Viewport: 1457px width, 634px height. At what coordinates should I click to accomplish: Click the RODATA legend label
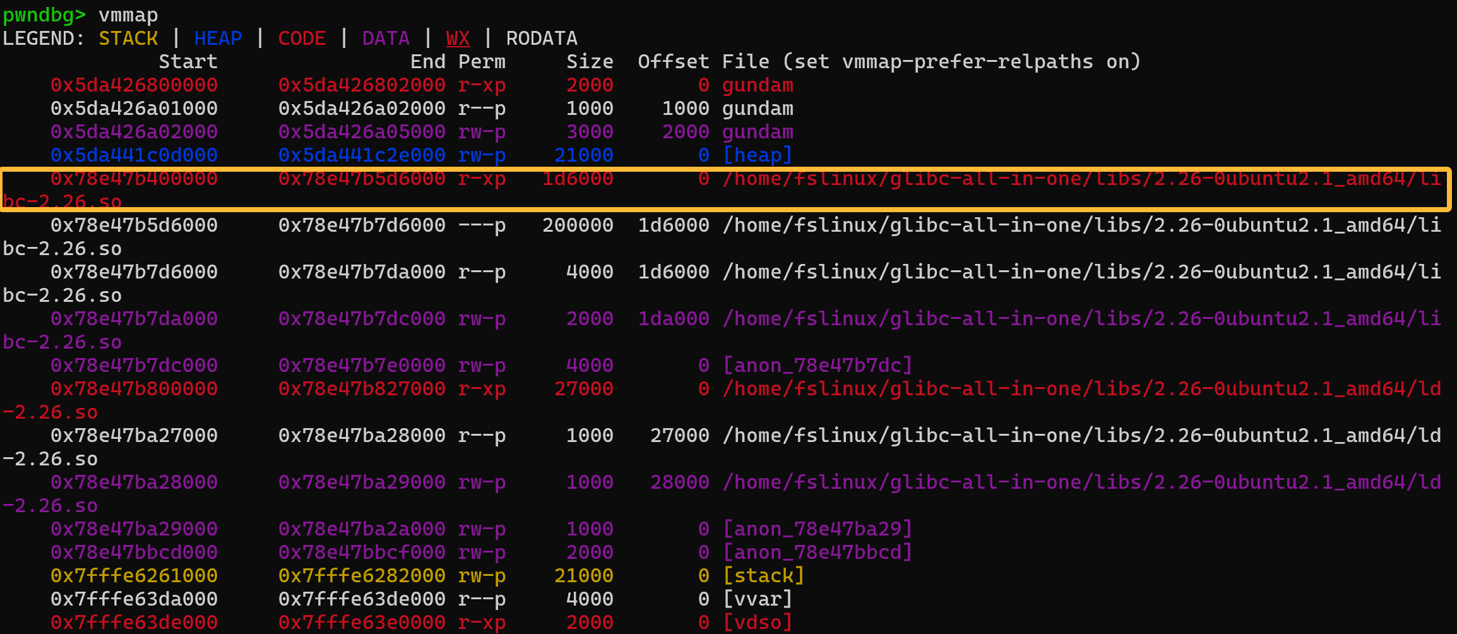point(542,39)
